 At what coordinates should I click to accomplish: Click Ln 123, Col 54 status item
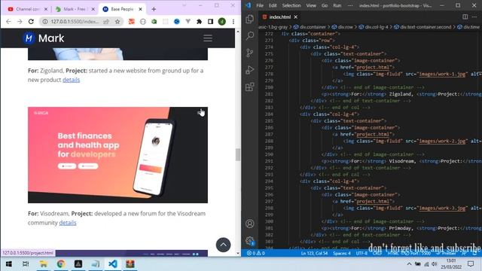point(314,253)
